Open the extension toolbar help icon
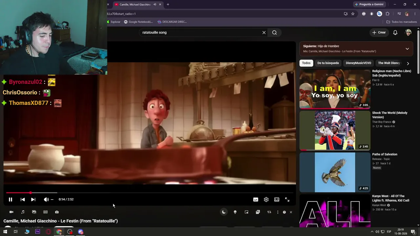Viewport: 420px width, 236px height. [x=284, y=212]
